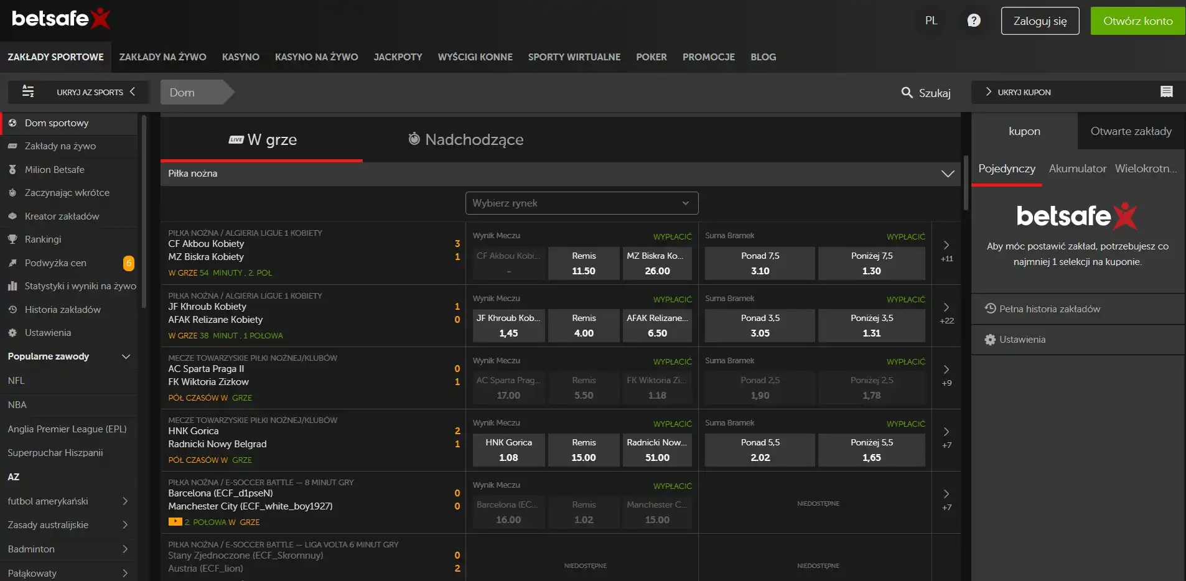Click the main content vertical scrollbar
Viewport: 1186px width, 581px height.
(x=966, y=183)
